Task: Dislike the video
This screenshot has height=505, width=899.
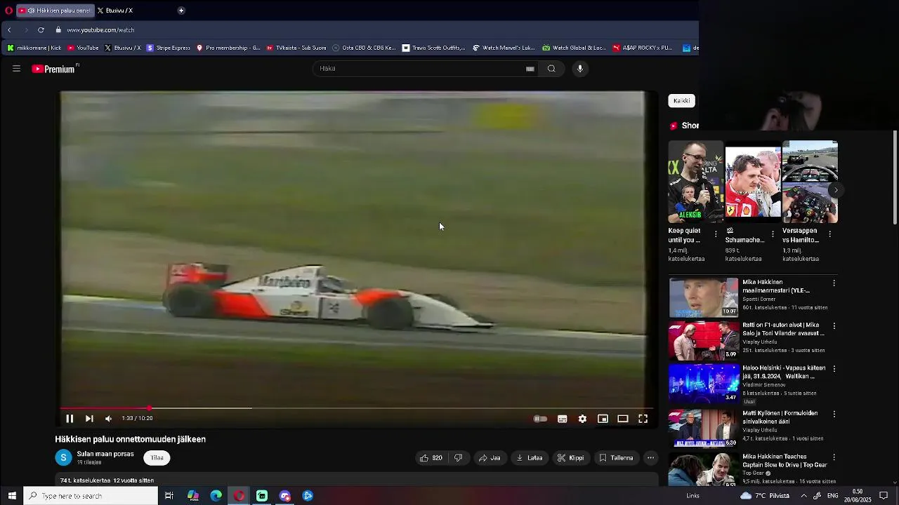Action: click(459, 458)
